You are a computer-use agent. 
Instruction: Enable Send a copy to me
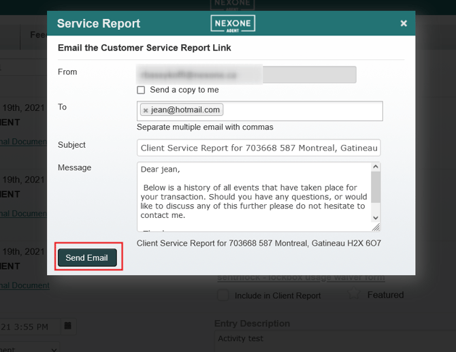click(141, 90)
